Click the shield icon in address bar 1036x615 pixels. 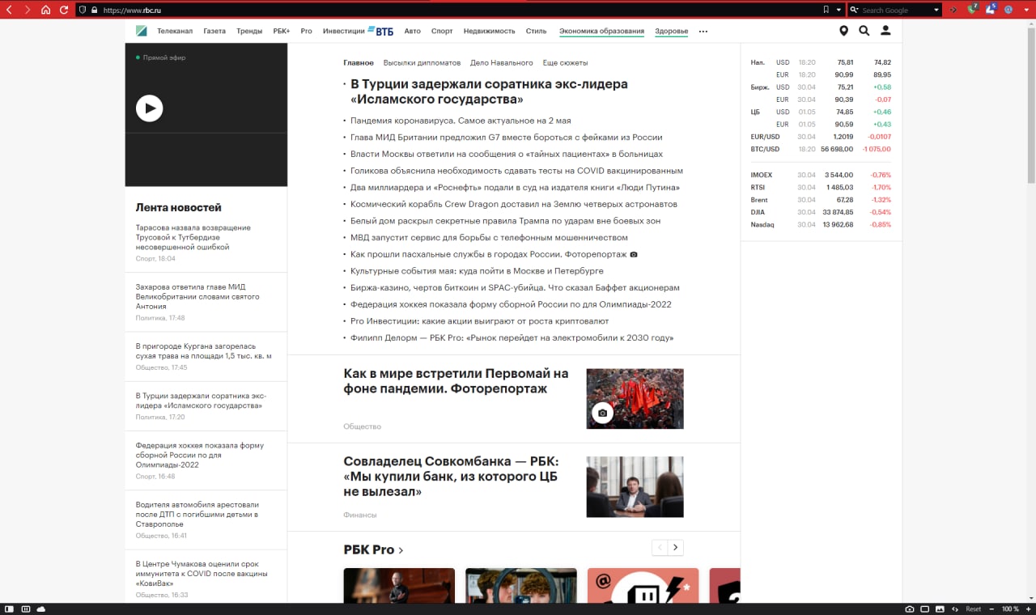pyautogui.click(x=83, y=10)
